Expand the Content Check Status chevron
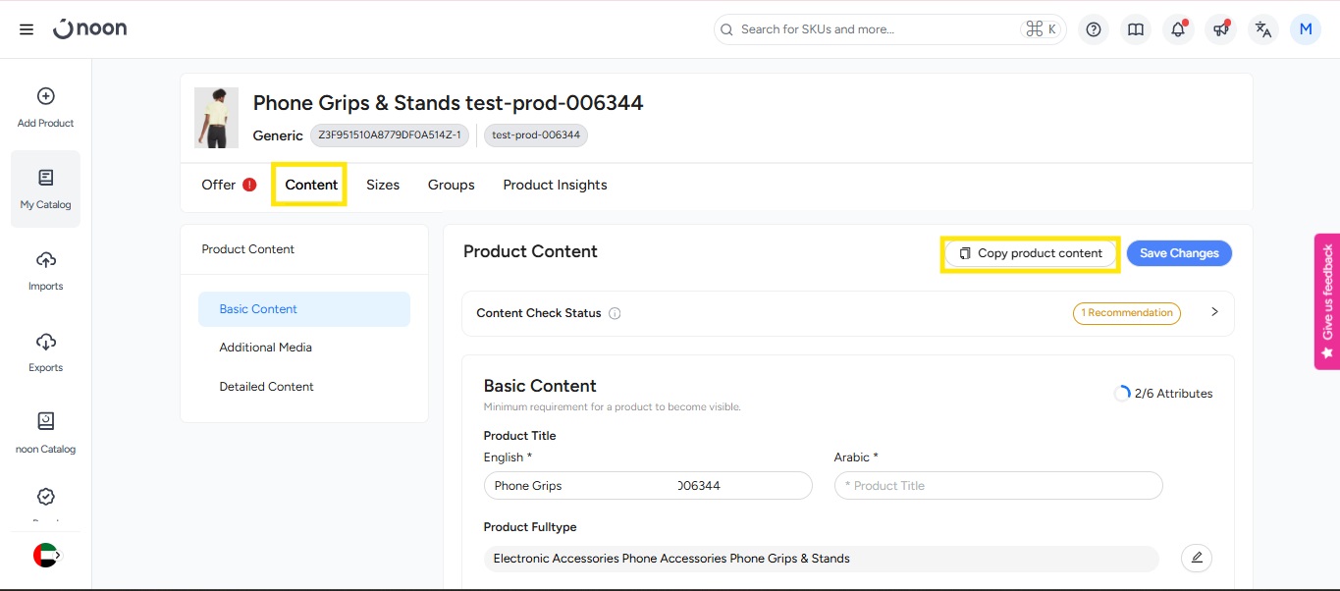 pyautogui.click(x=1214, y=312)
